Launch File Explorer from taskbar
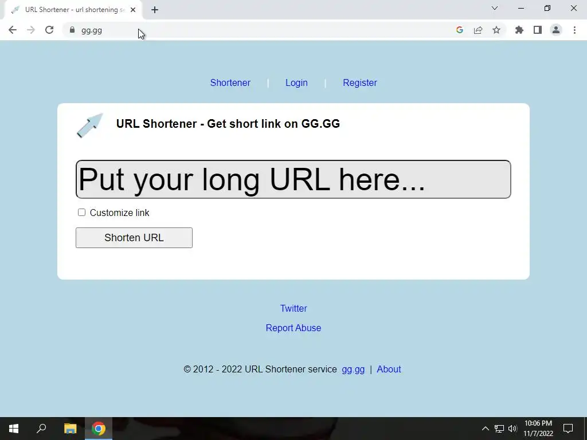 pos(70,429)
